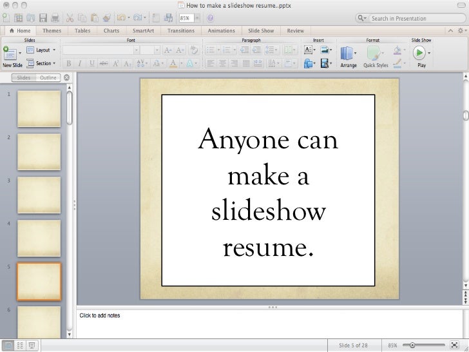Viewport: 469px width, 352px height.
Task: Open the Layout dropdown
Action: click(41, 50)
